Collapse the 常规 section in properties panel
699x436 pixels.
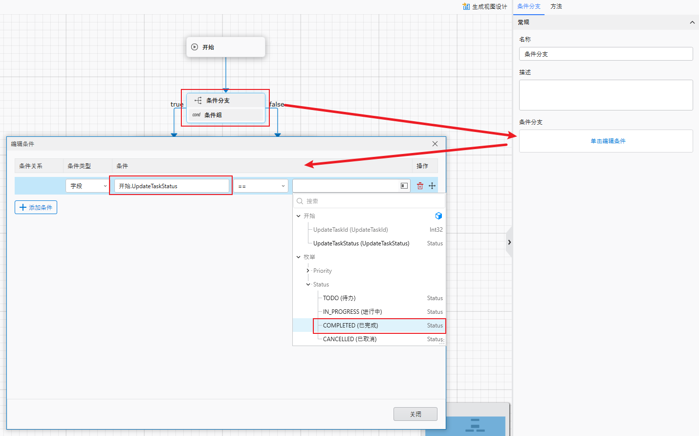pos(692,22)
